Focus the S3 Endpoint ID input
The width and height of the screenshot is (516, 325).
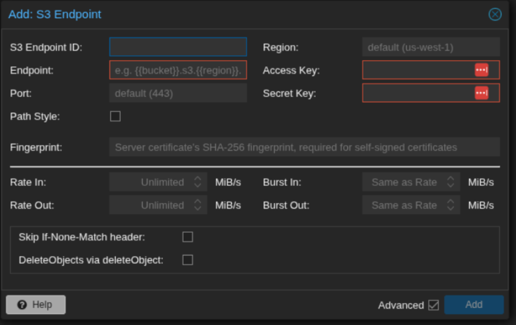pos(178,47)
